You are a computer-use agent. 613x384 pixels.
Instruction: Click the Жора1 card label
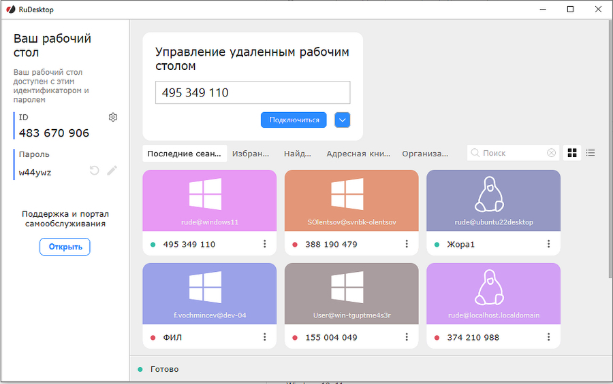[x=460, y=244]
